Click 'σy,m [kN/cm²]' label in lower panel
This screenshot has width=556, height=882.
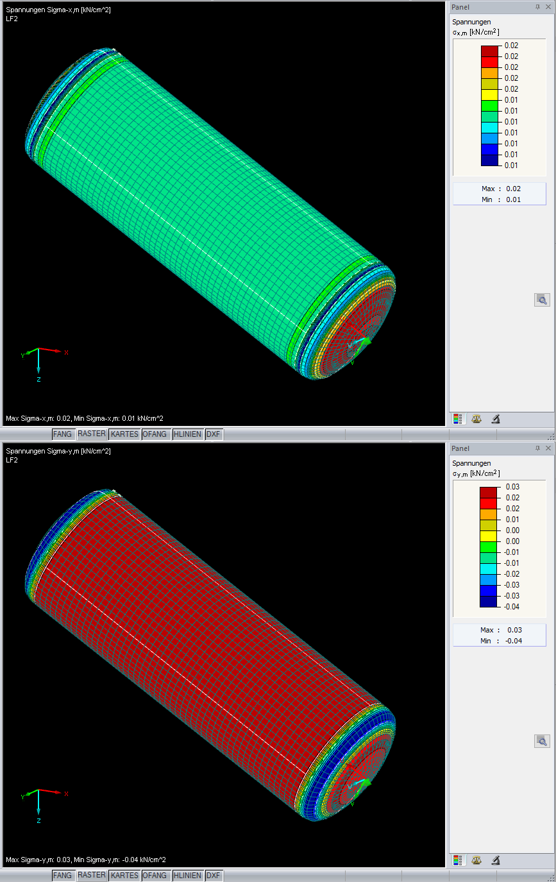[475, 473]
